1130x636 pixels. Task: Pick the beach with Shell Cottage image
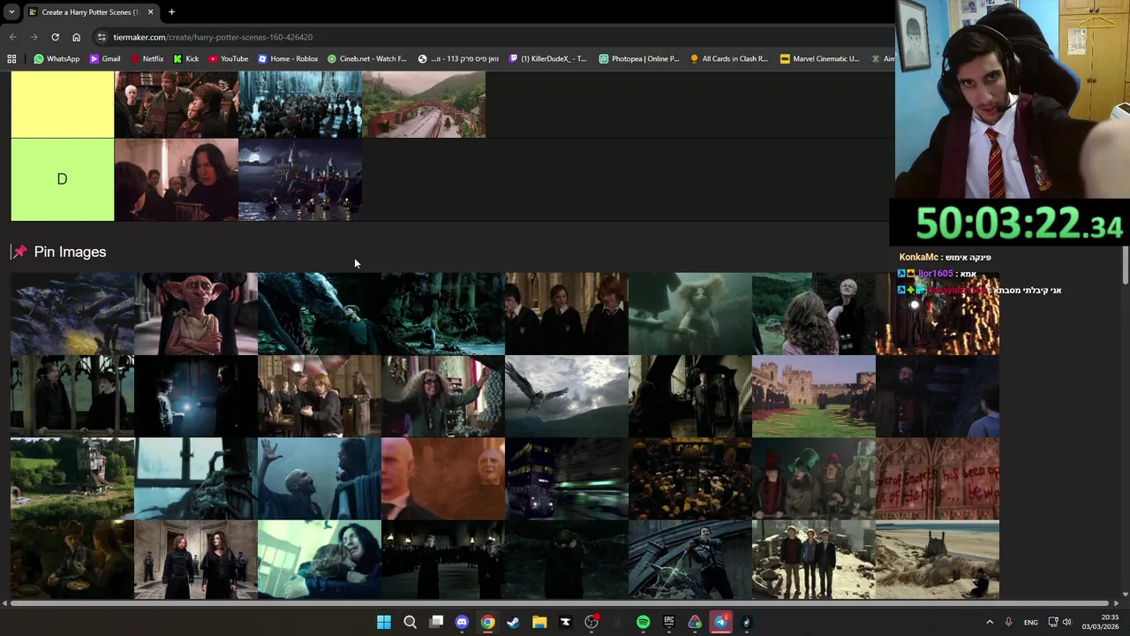pyautogui.click(x=938, y=560)
